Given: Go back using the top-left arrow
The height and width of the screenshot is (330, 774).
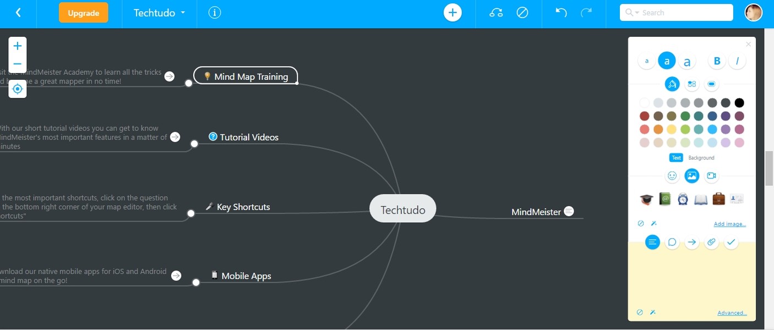Looking at the screenshot, I should pos(18,13).
